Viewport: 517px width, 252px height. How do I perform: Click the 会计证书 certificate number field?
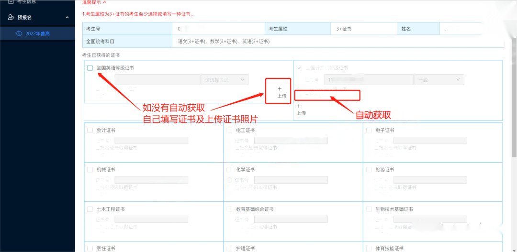click(151, 140)
